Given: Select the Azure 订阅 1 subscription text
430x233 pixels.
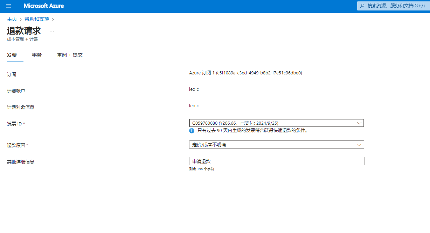Looking at the screenshot, I should (x=245, y=73).
